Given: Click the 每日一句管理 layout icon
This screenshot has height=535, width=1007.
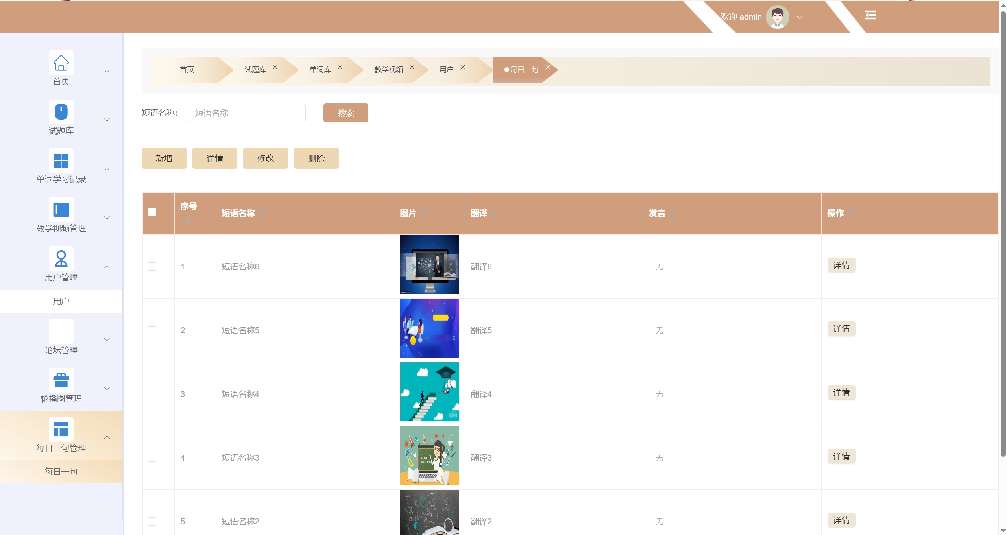Looking at the screenshot, I should [61, 429].
